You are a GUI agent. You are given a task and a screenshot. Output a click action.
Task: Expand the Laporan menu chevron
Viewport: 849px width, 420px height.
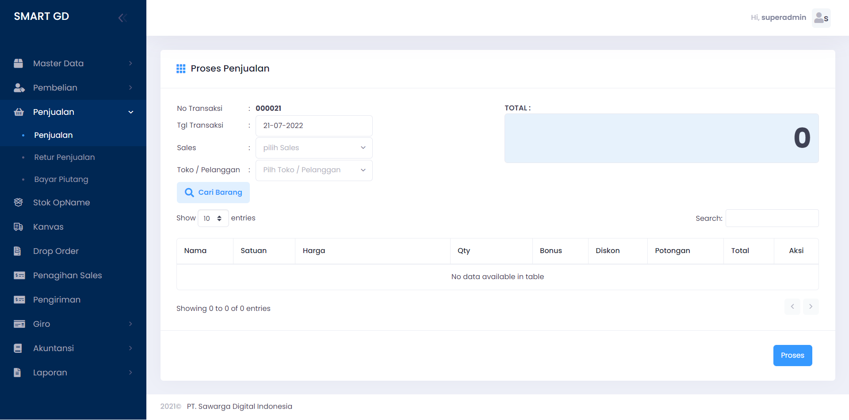click(x=130, y=373)
